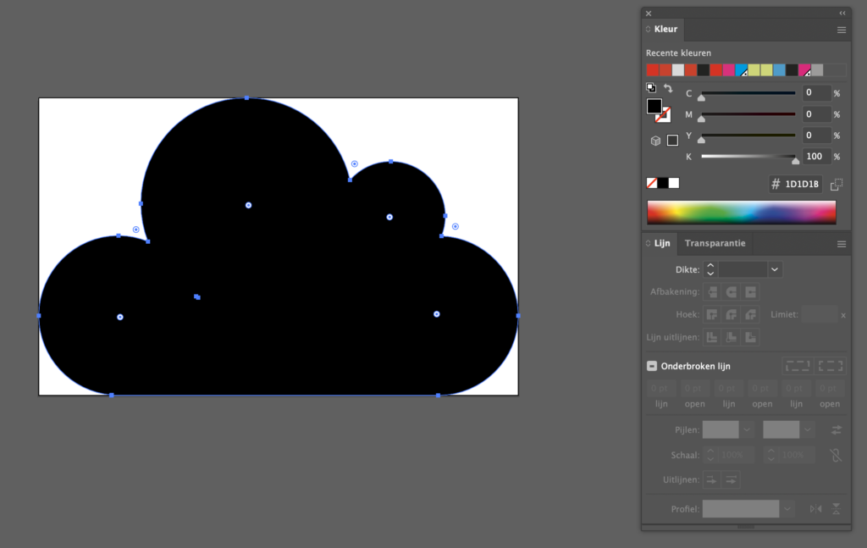
Task: Pick the cyan recent color swatch
Action: (742, 70)
